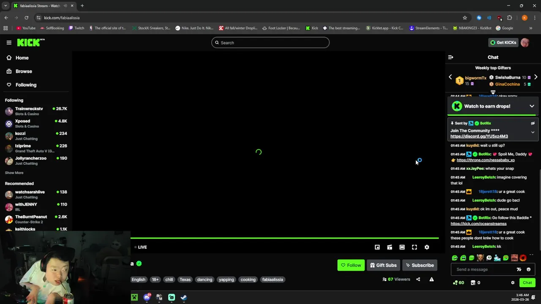Viewport: 541px width, 304px height.
Task: Open Chrome extensions puzzle icon
Action: point(509,18)
